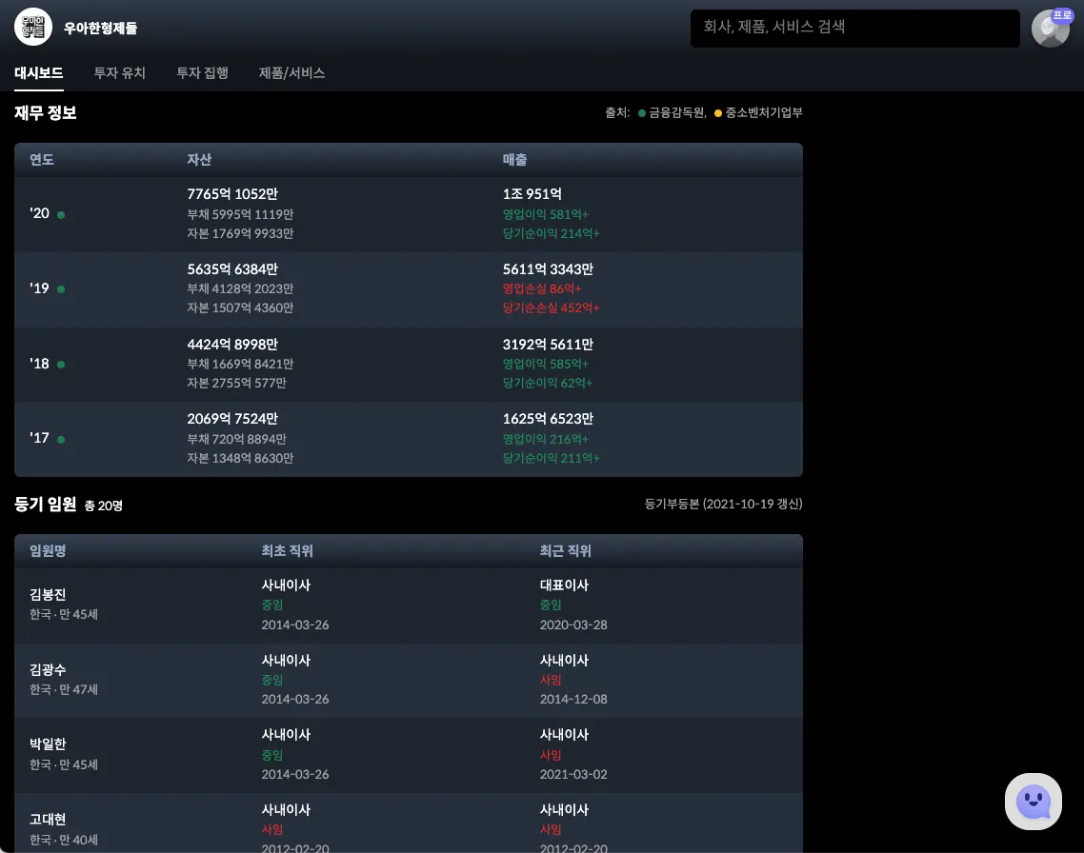Click 대표이사 position for 김봉진
The width and height of the screenshot is (1084, 853).
tap(564, 585)
